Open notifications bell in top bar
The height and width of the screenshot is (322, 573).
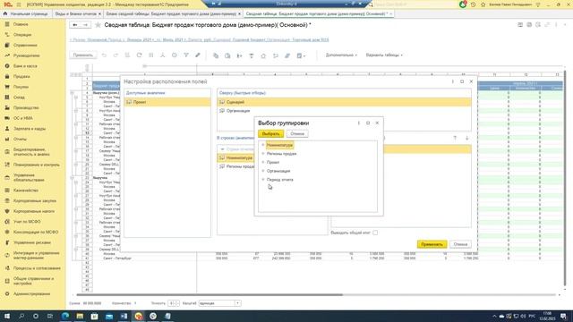click(x=463, y=4)
